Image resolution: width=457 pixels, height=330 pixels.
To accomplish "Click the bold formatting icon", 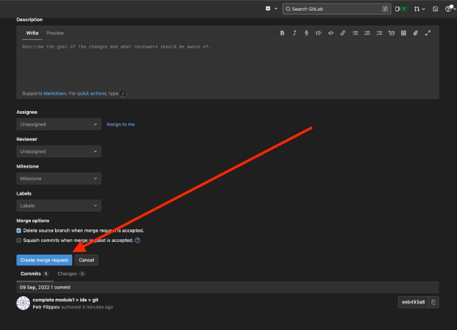I will pyautogui.click(x=282, y=33).
